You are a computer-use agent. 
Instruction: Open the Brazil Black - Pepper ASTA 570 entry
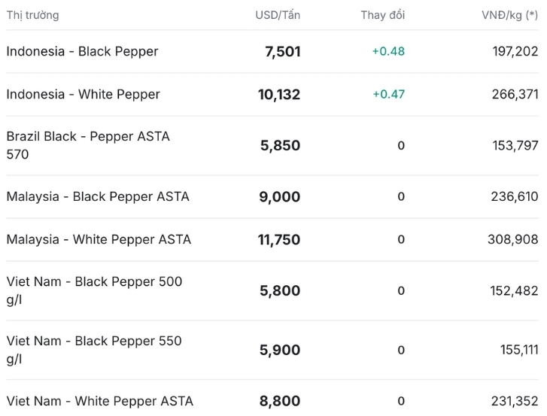pos(88,145)
